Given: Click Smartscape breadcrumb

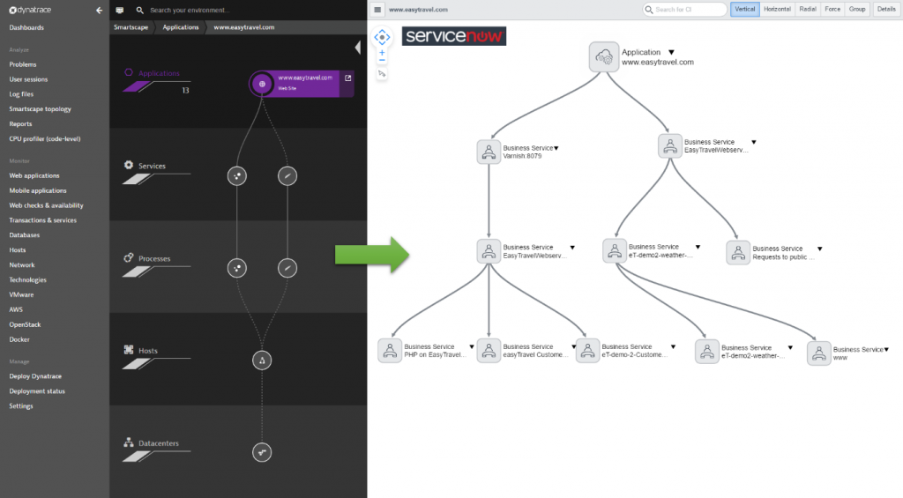Looking at the screenshot, I should [x=131, y=27].
